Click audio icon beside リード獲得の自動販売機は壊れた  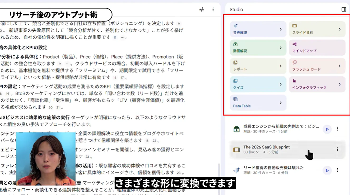click(236, 170)
